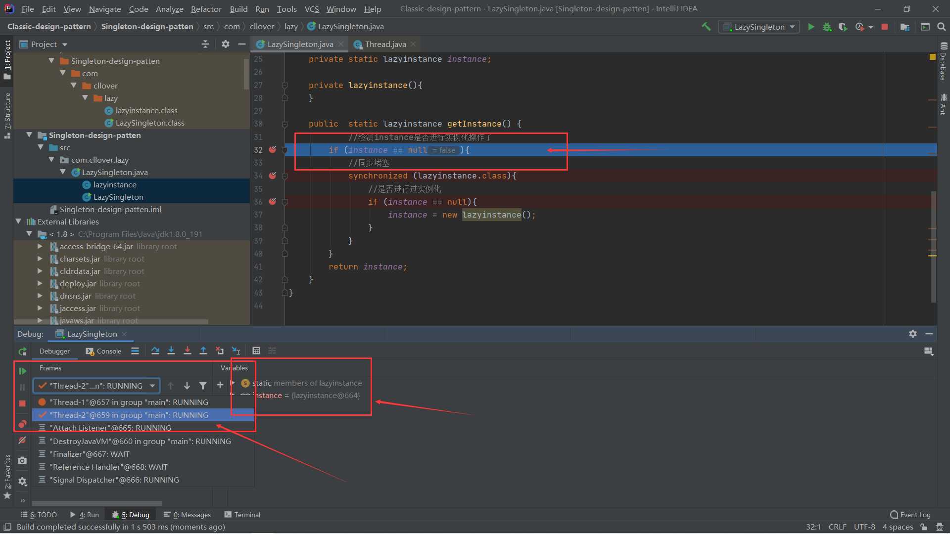Mute breakpoints in debugger sidebar

pyautogui.click(x=22, y=440)
